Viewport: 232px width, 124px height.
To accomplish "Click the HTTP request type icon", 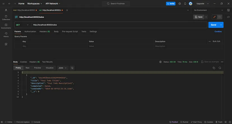I will (16, 17).
